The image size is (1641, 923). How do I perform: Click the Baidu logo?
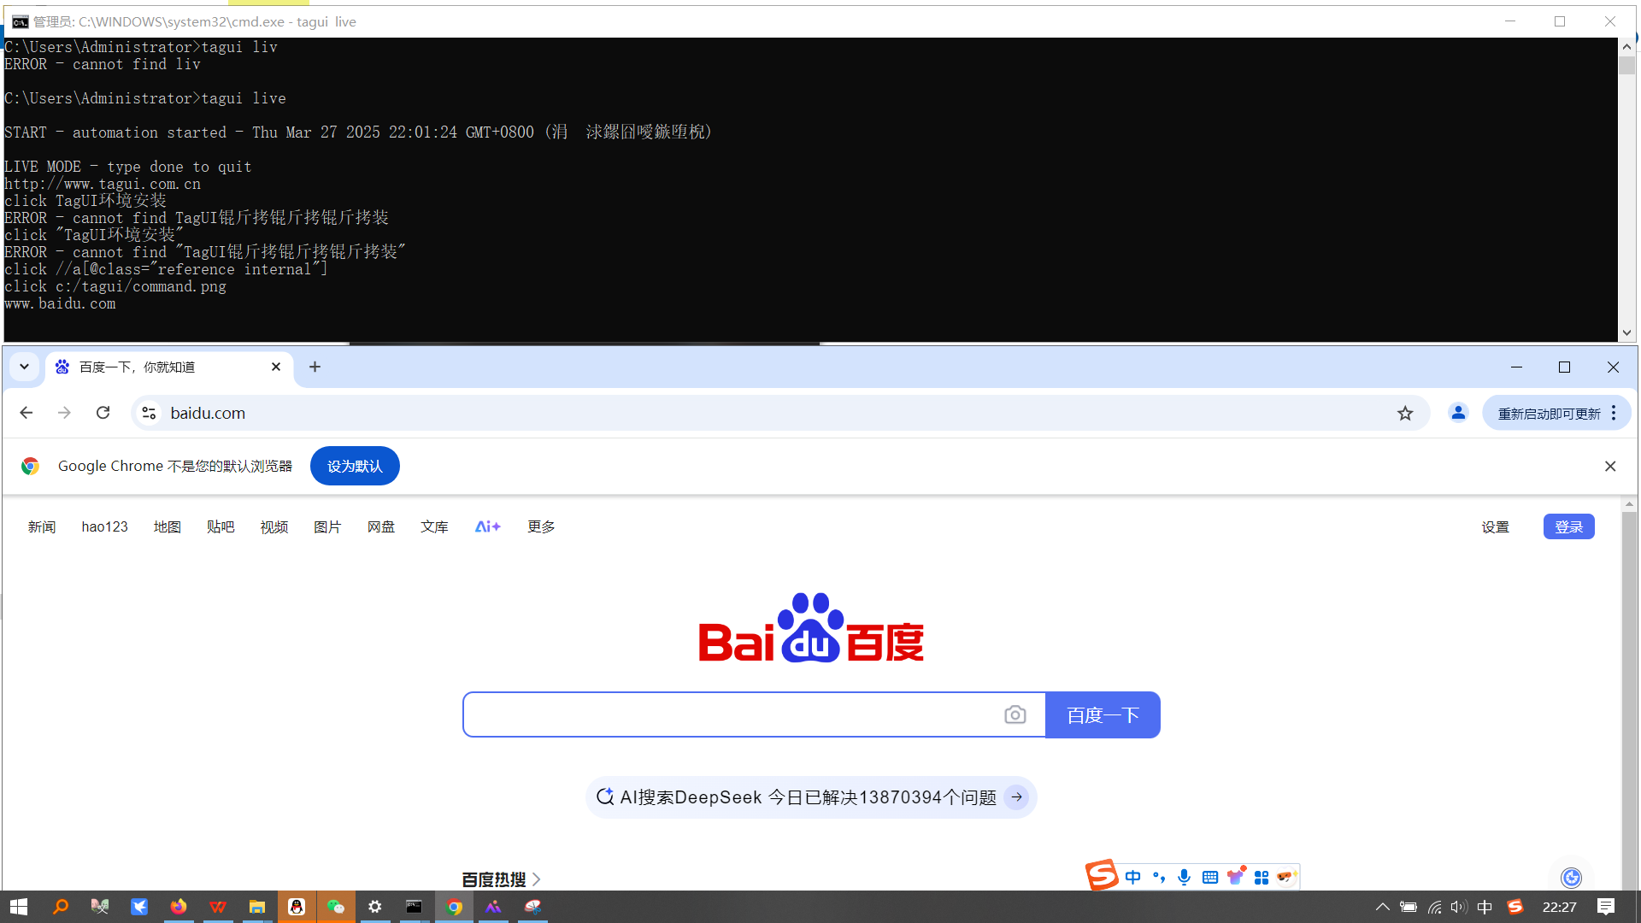pos(811,628)
